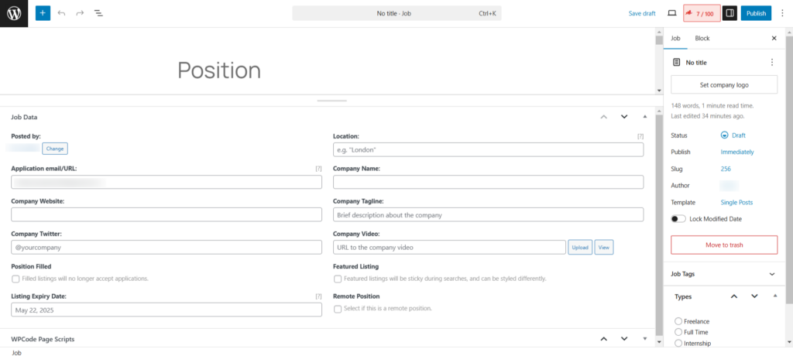Click the blue block inserter plus button
This screenshot has height=356, width=793.
coord(43,14)
